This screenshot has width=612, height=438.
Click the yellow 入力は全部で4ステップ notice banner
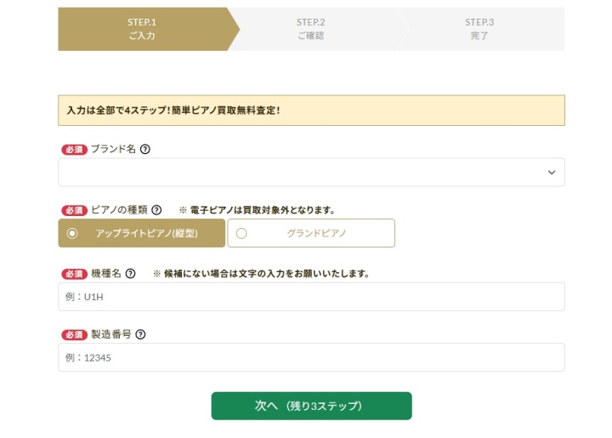(x=311, y=111)
